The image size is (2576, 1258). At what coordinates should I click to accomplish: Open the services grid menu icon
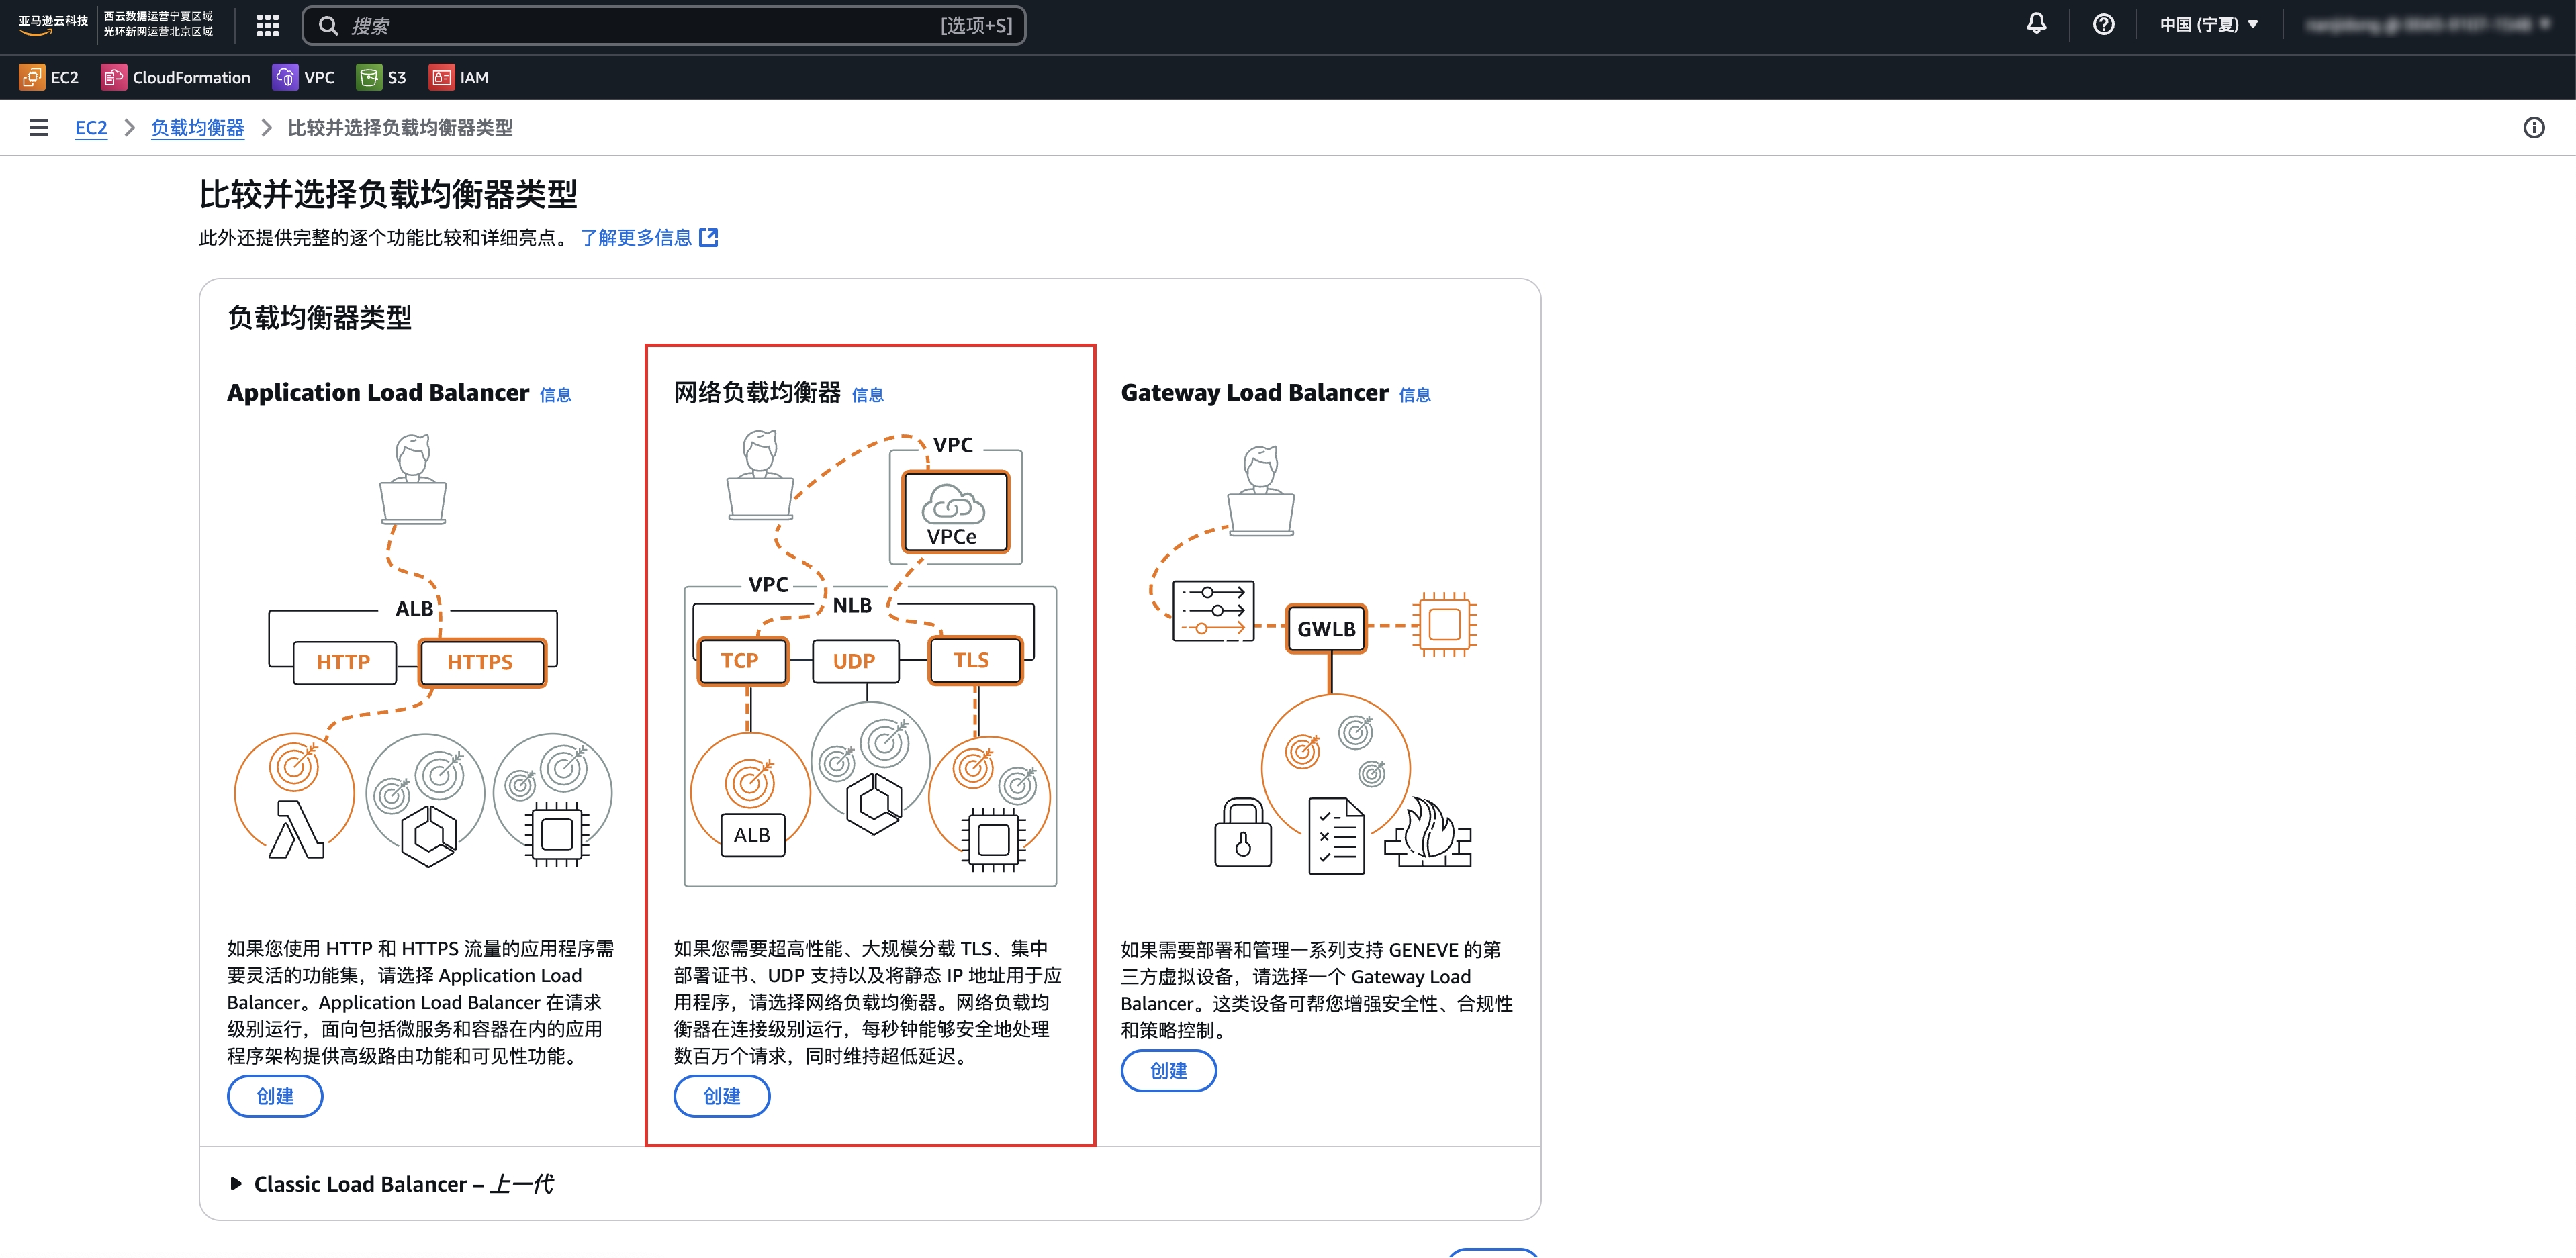[267, 26]
